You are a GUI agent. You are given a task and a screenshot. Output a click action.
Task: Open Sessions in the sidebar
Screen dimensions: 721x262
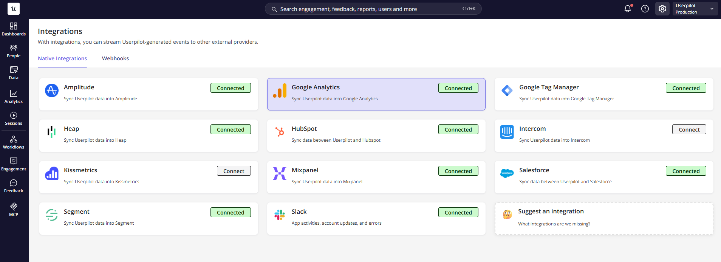click(x=14, y=118)
